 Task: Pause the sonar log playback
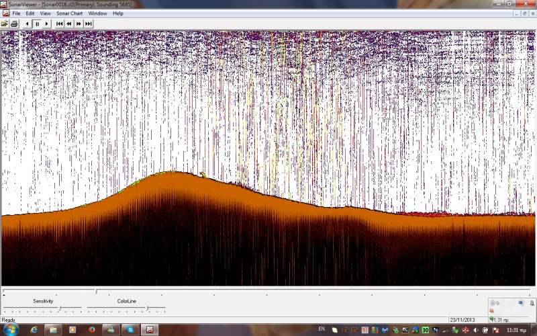tap(37, 24)
